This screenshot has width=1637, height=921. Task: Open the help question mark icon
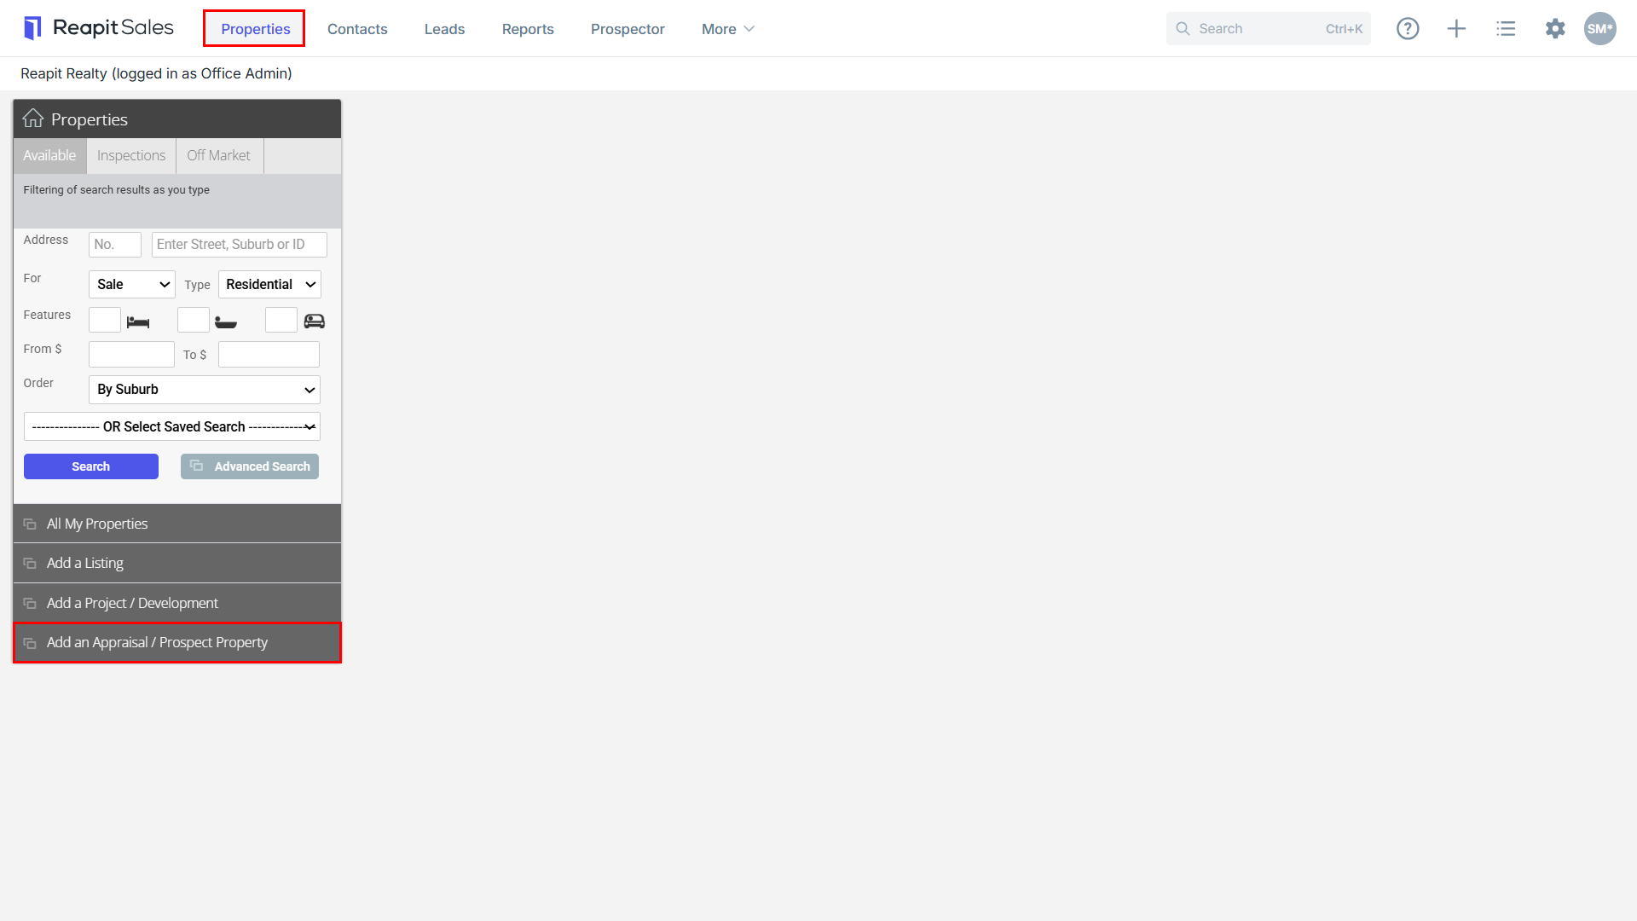coord(1408,28)
